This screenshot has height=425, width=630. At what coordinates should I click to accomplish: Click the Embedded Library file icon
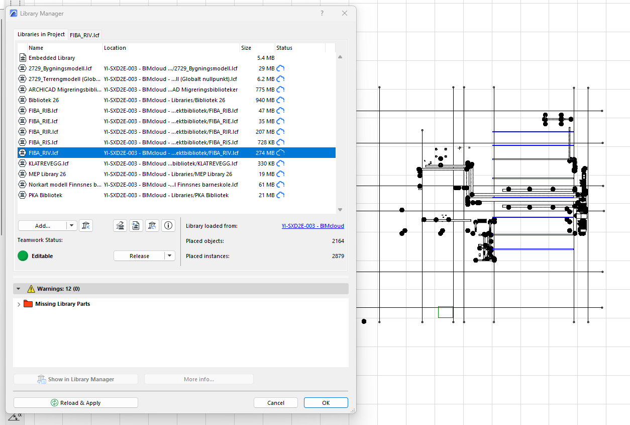pos(23,58)
